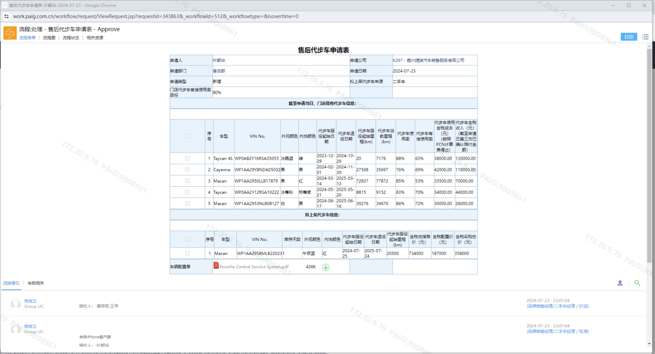Click the VIN cell WP1AA29Y8NDA05032
The image size is (655, 354).
click(257, 170)
